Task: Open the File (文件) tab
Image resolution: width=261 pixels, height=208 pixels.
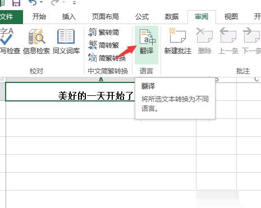Action: point(11,17)
